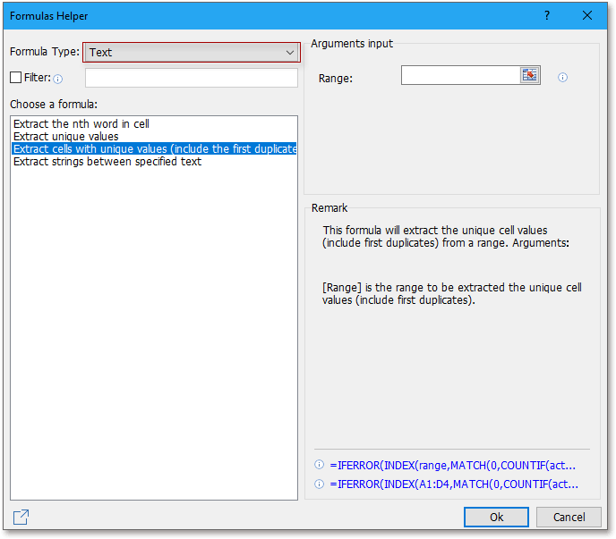Click the IFERROR formula with range argument
The width and height of the screenshot is (616, 539).
coord(452,465)
